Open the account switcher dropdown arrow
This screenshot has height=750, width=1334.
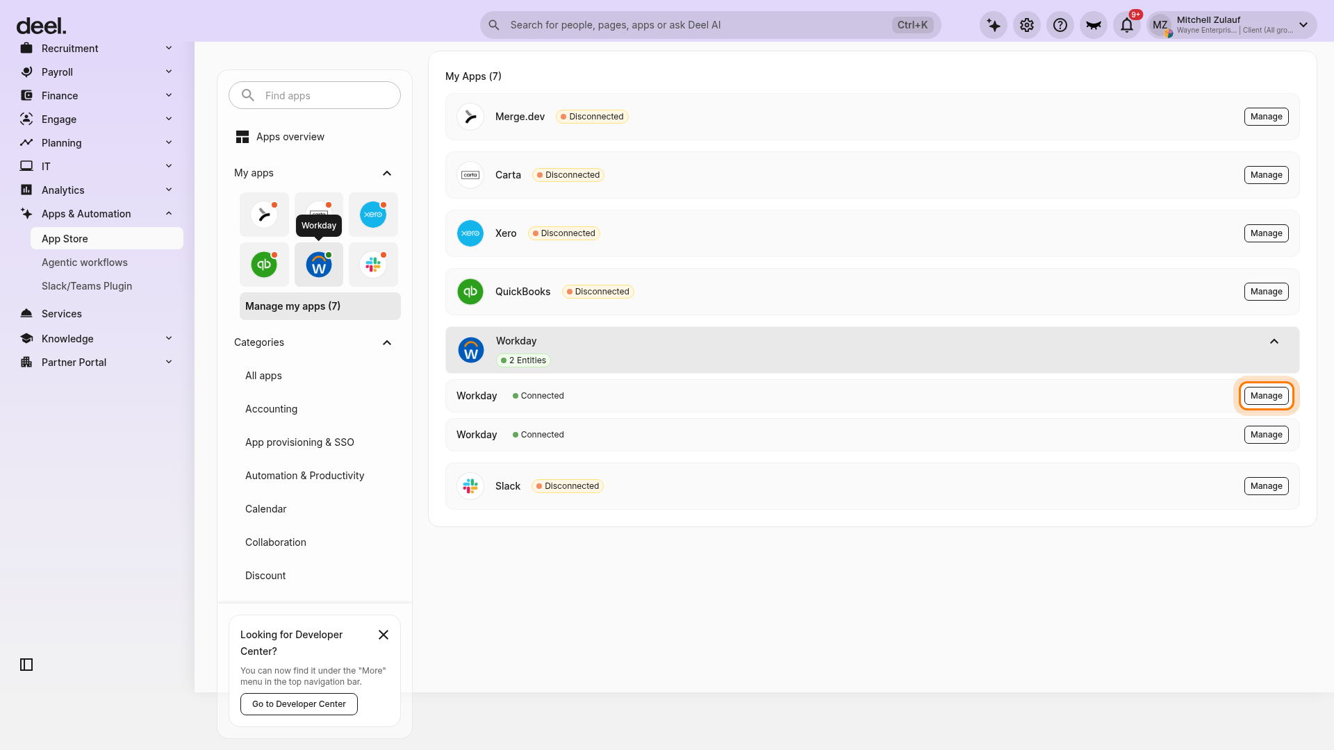1303,25
